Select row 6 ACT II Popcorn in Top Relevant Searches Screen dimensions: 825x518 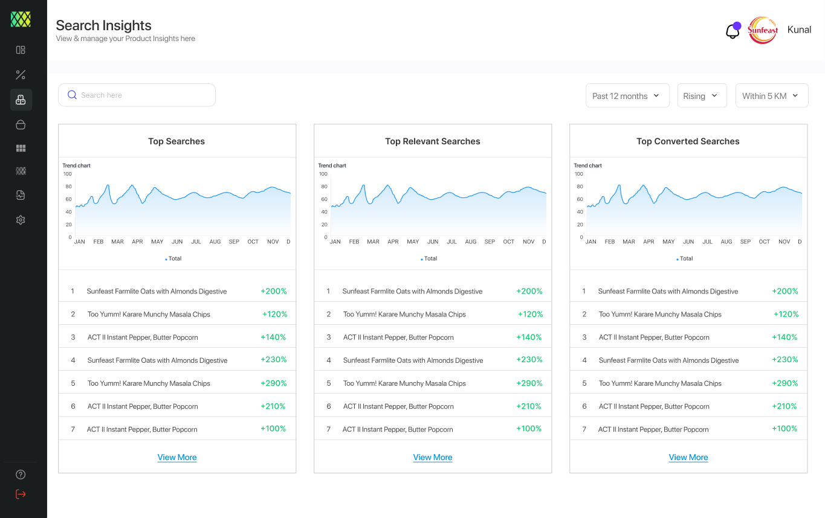[x=433, y=406]
